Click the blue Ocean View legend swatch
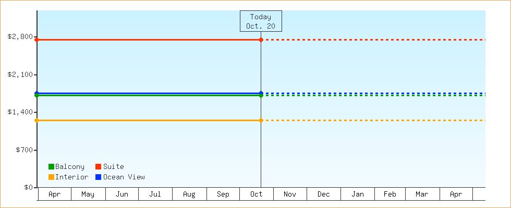 pyautogui.click(x=98, y=177)
